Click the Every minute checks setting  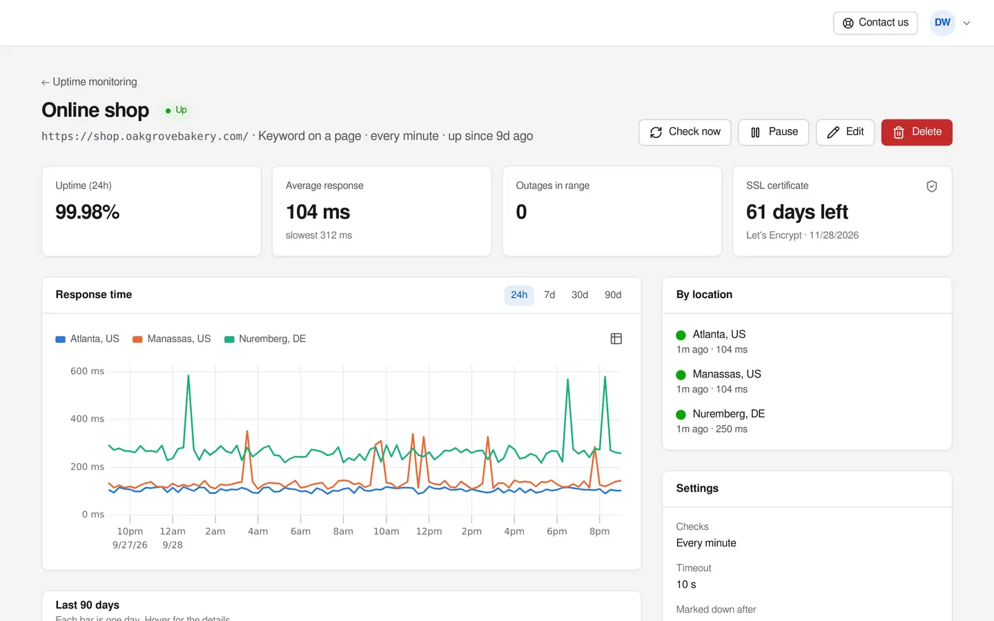coord(706,543)
